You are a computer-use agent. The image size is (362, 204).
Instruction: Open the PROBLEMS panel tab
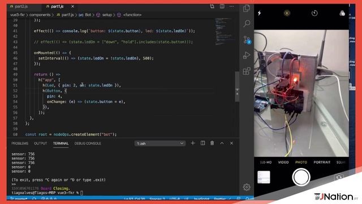[20, 143]
